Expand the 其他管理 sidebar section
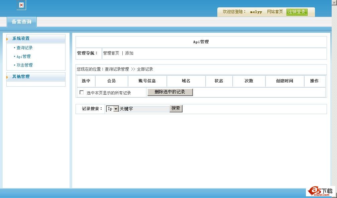 click(21, 77)
